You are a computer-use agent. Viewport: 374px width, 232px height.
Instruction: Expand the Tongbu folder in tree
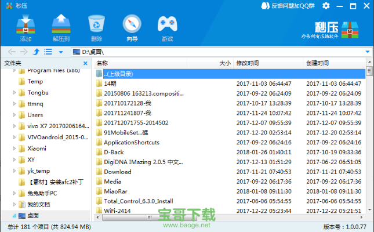[x=14, y=92]
